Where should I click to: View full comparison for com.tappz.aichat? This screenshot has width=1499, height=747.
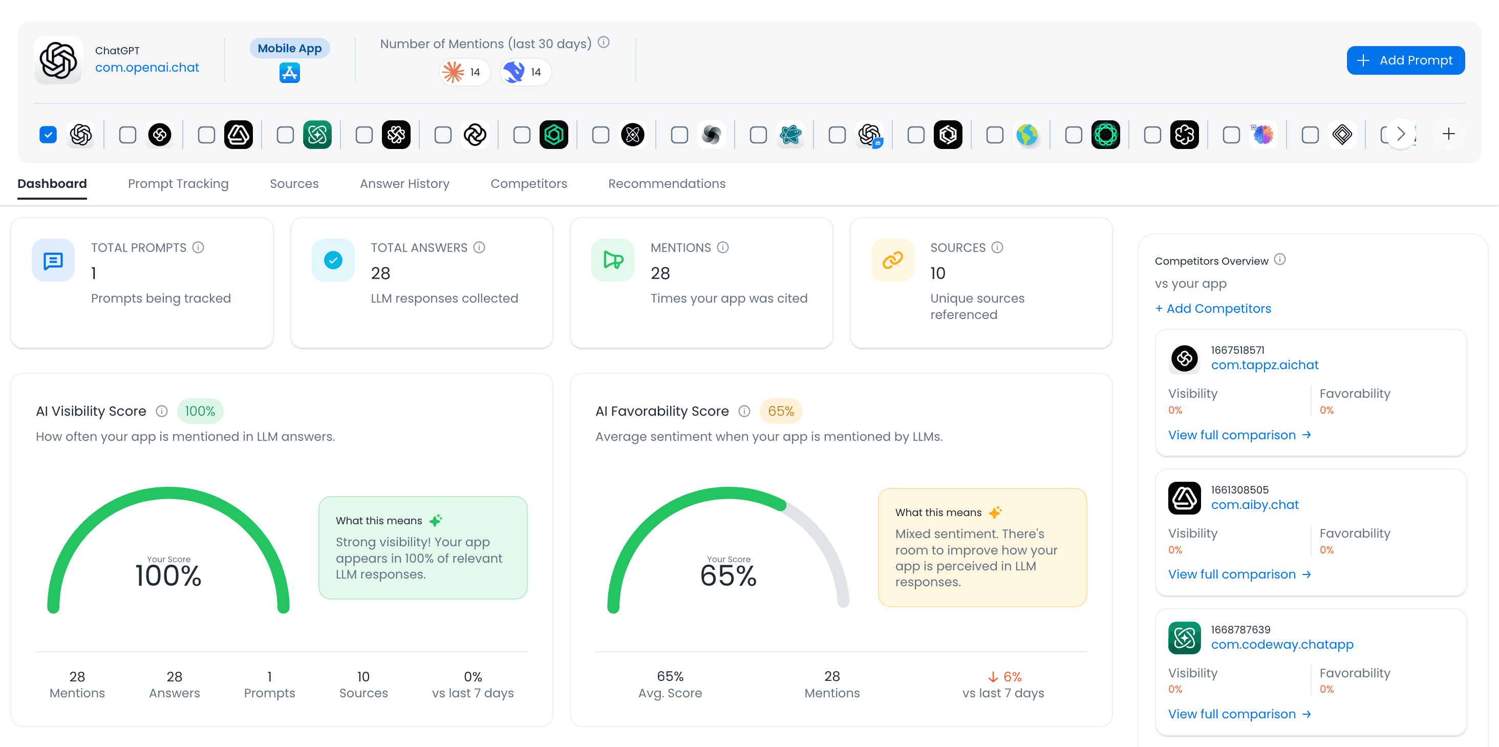coord(1239,435)
